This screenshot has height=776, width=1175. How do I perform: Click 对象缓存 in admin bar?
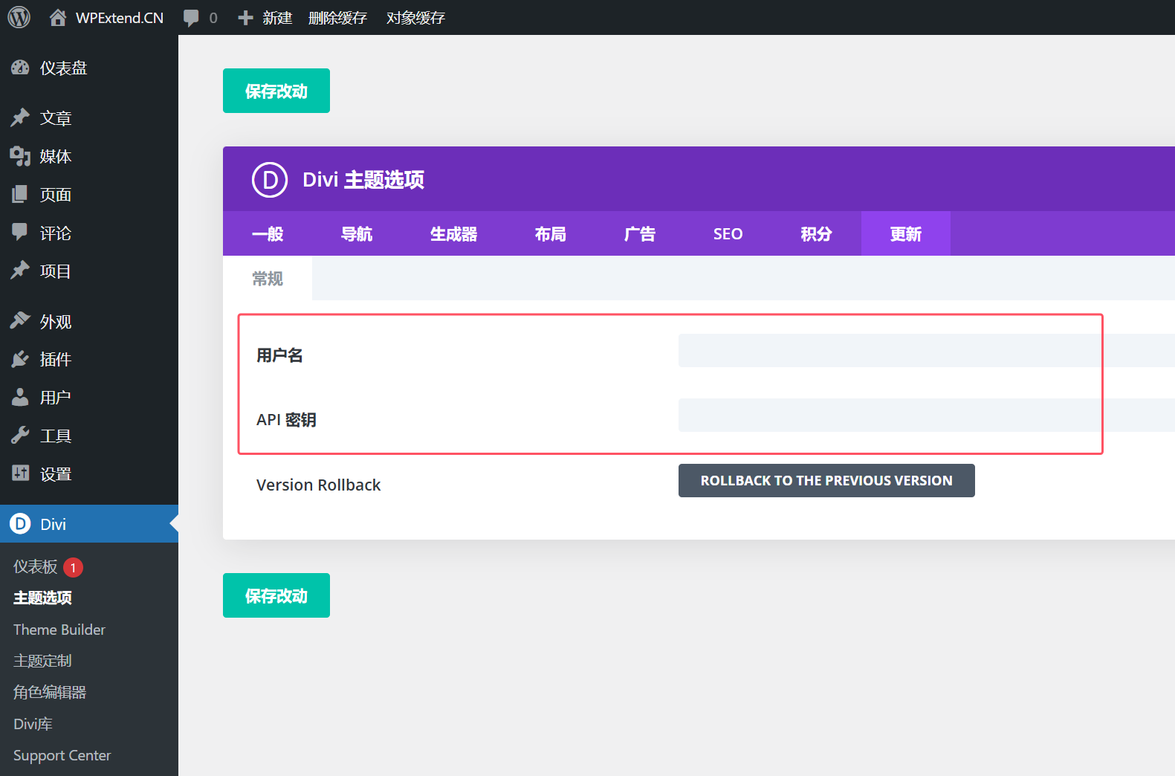(415, 18)
